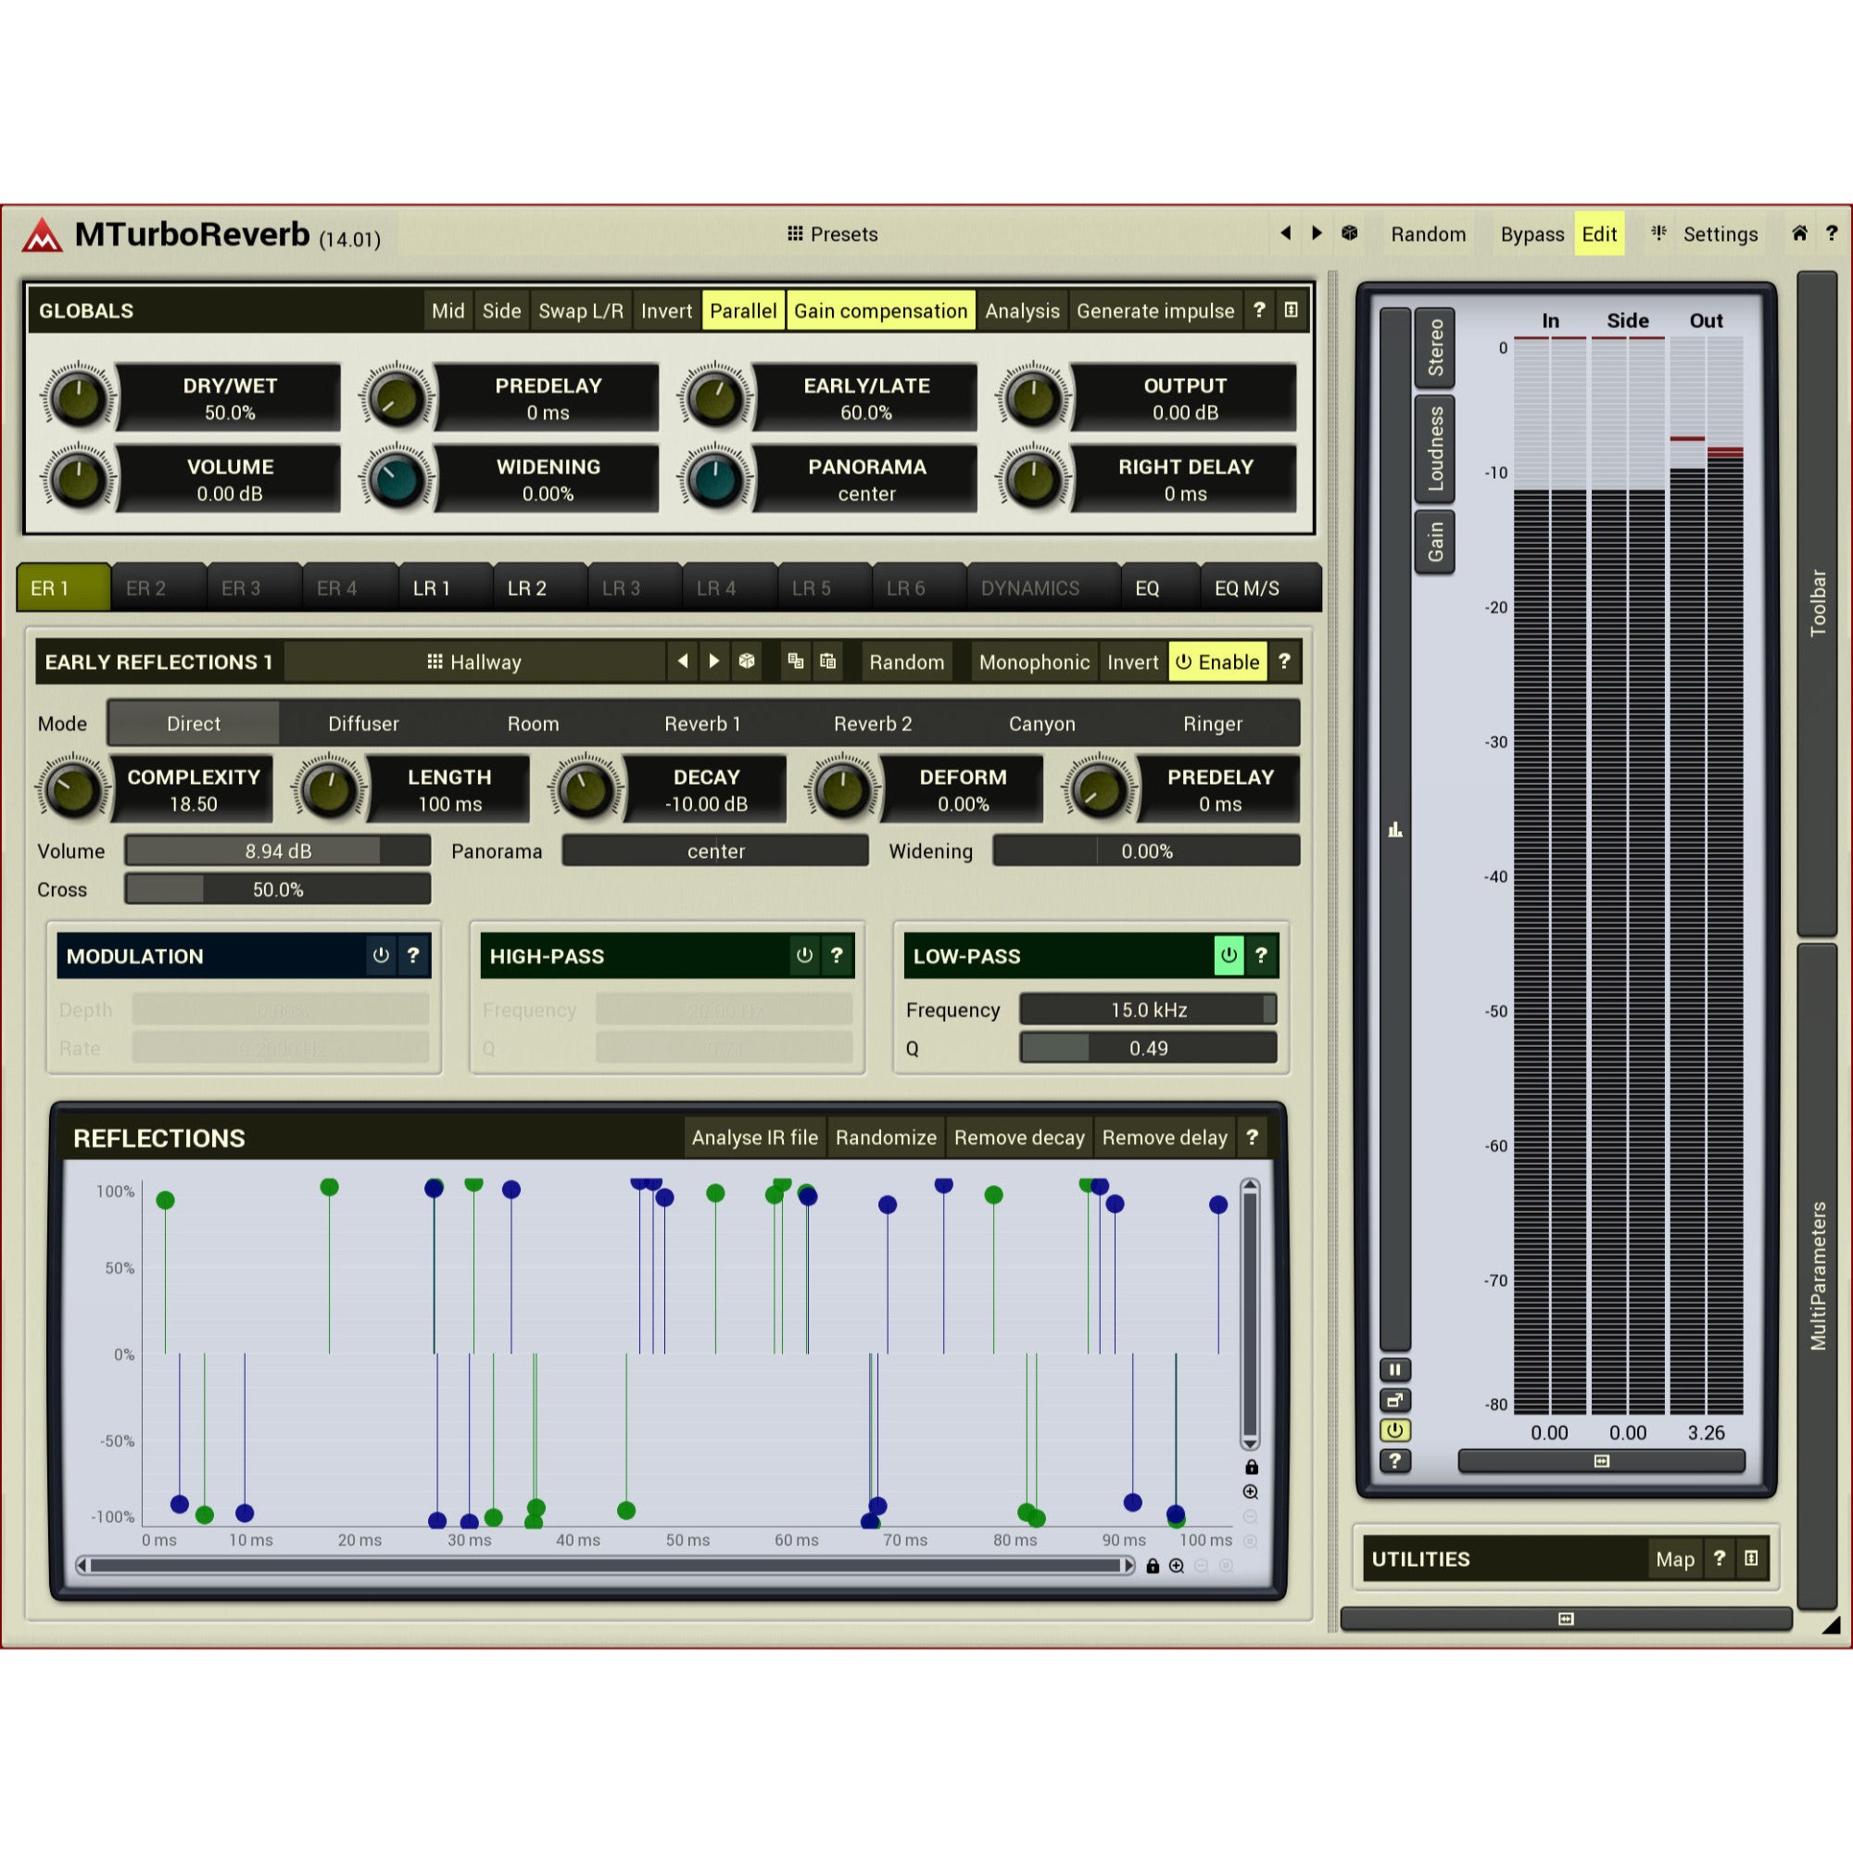Adjust the Low-Pass Frequency slider
The image size is (1853, 1853).
coord(1148,1009)
